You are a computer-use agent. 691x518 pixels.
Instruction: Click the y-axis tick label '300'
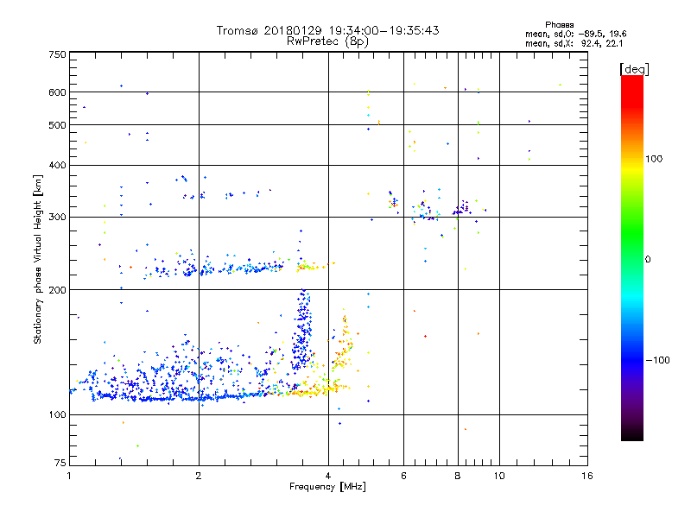[x=57, y=217]
